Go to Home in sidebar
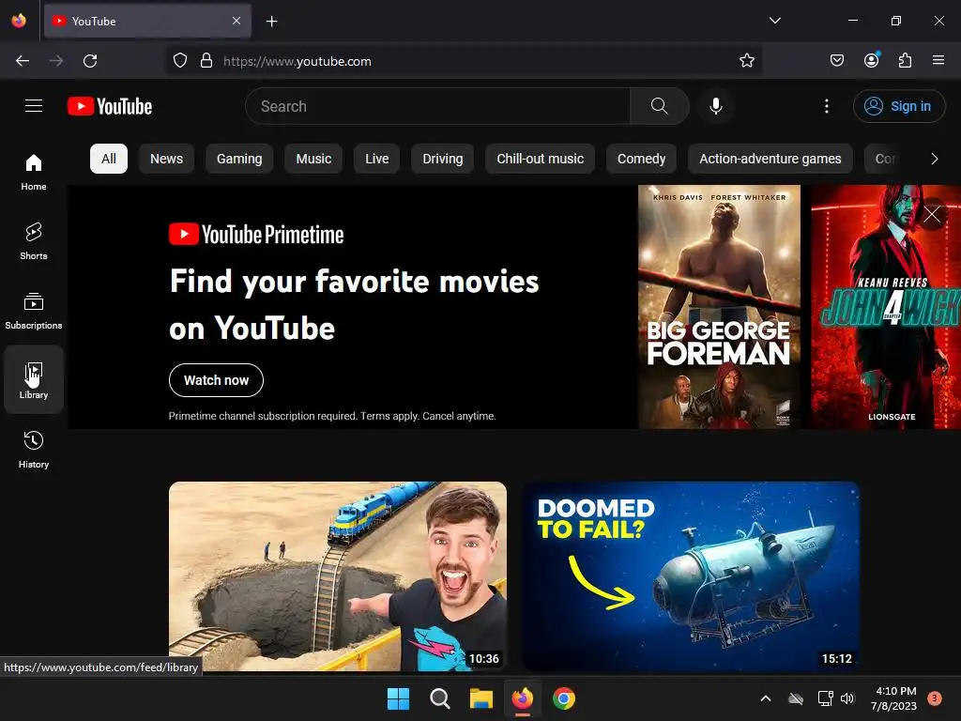The image size is (961, 721). 34,173
